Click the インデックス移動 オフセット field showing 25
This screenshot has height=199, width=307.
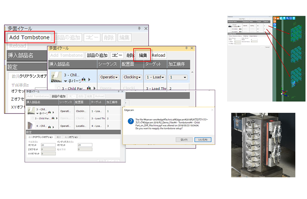coord(85,145)
